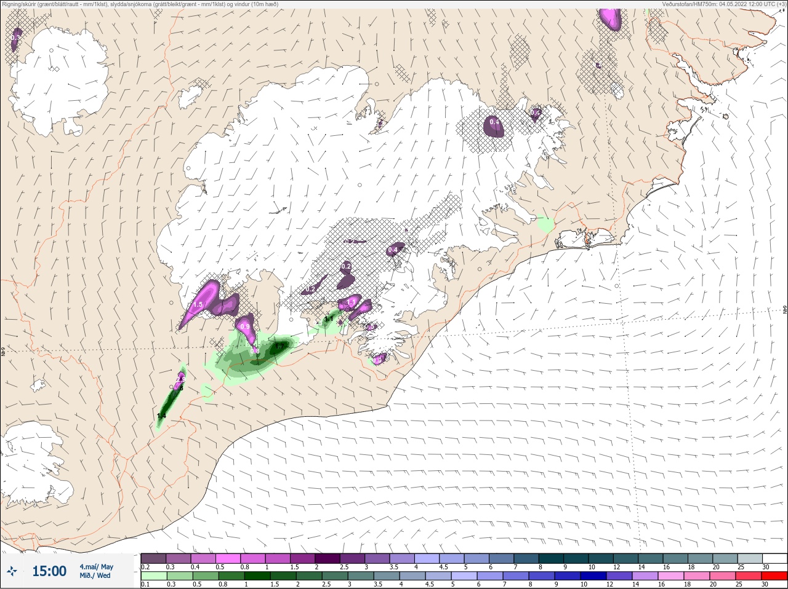Click the 1.1 green rain value on map

329,319
